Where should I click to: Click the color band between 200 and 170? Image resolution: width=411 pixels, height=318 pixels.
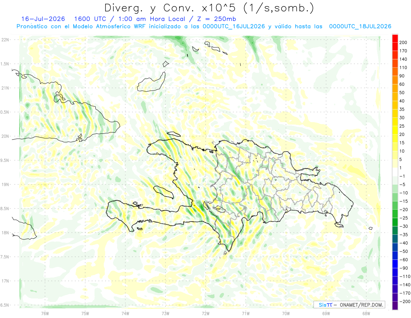[395, 47]
